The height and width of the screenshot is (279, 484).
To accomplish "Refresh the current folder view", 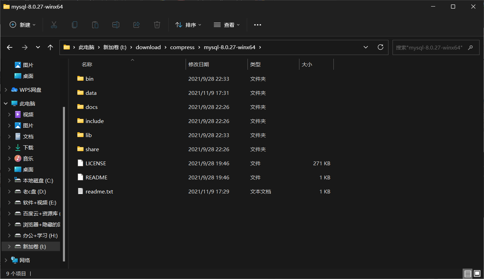I will tap(381, 47).
